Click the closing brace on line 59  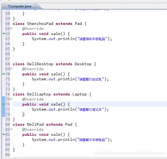pos(14,19)
